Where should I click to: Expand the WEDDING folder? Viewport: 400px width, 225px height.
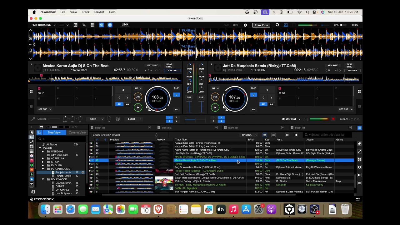tap(43, 152)
